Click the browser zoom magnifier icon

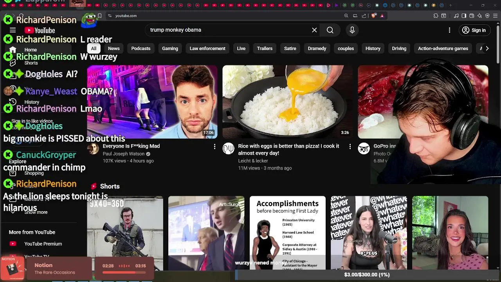(346, 16)
